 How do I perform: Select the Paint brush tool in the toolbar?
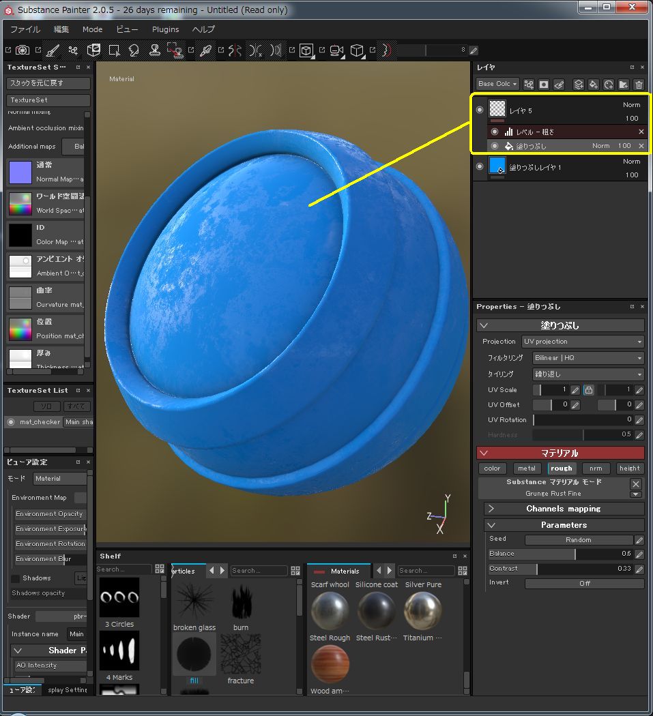pyautogui.click(x=53, y=51)
